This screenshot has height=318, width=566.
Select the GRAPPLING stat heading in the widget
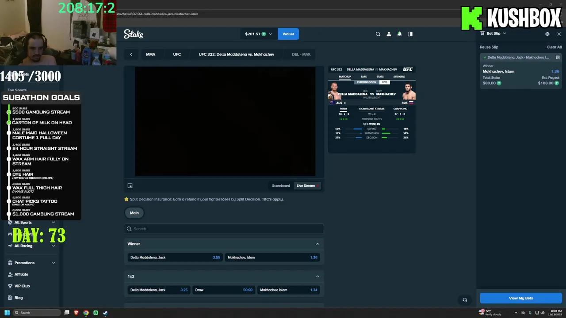400,109
